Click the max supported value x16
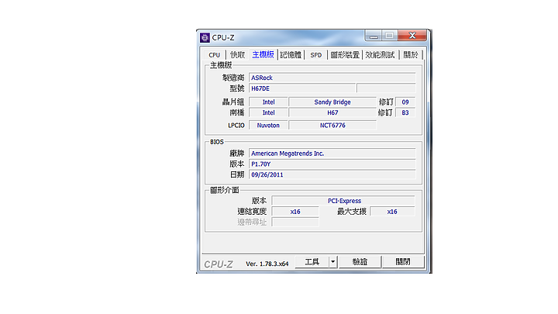 tap(392, 212)
